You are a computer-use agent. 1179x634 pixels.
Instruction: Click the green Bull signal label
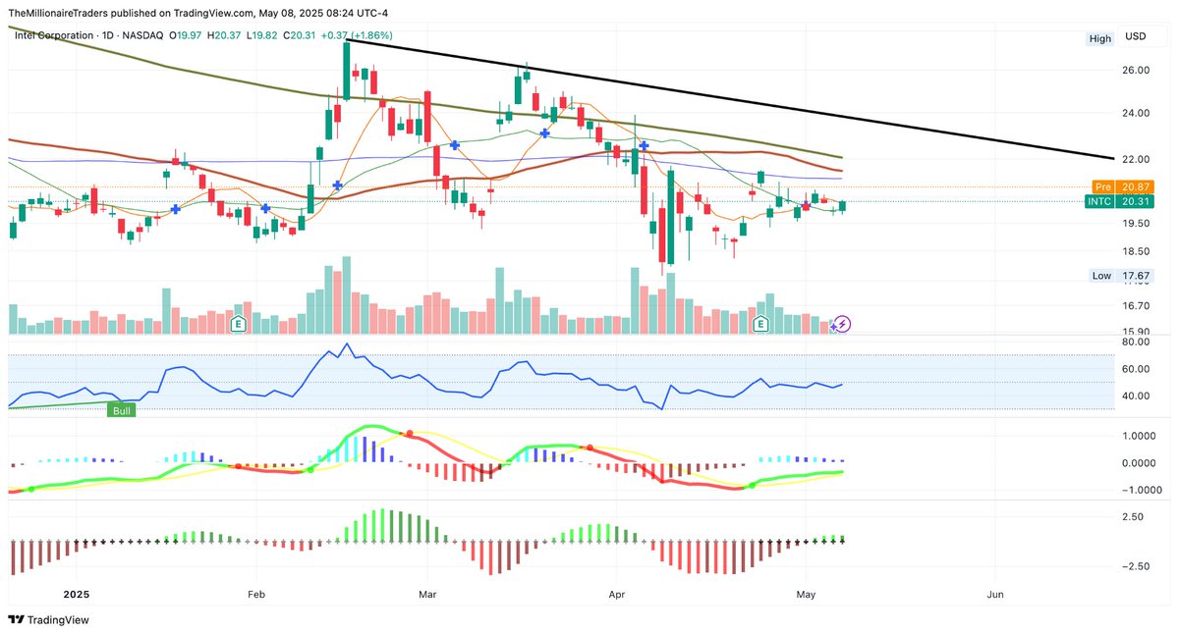(x=122, y=411)
